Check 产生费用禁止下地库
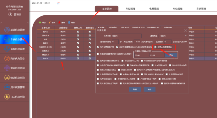 point(138,79)
